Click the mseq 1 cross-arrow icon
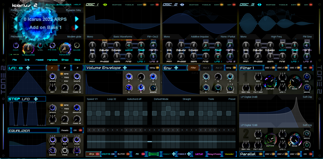 pyautogui.click(x=174, y=154)
